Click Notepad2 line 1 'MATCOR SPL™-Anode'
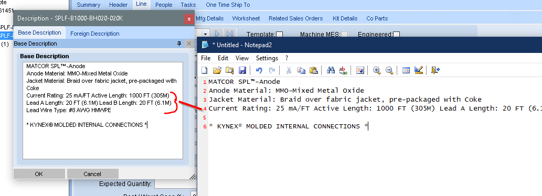 (x=245, y=82)
